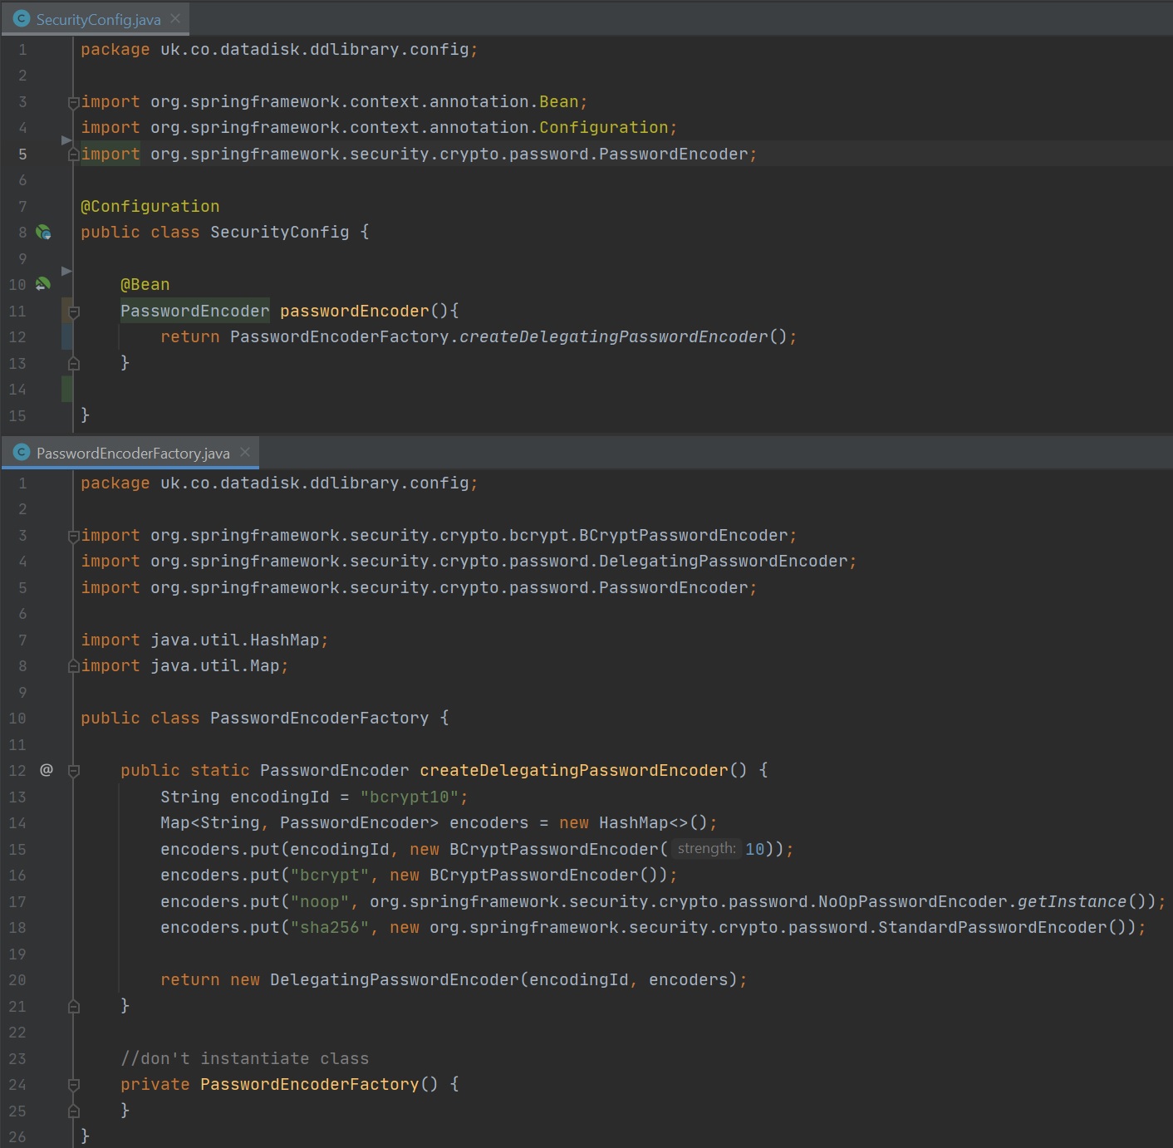The height and width of the screenshot is (1148, 1173).
Task: Click the class icon on SecurityConfig.java tab
Action: pyautogui.click(x=22, y=19)
